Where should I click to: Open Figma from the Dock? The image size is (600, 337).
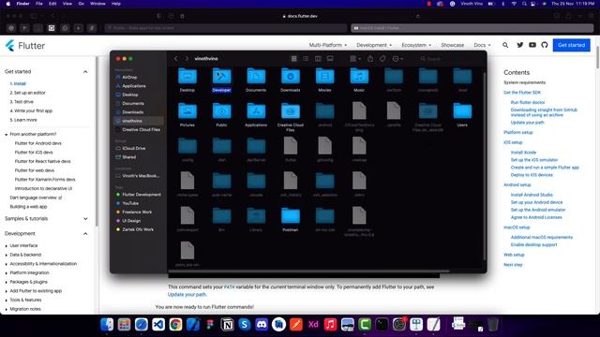click(x=210, y=325)
